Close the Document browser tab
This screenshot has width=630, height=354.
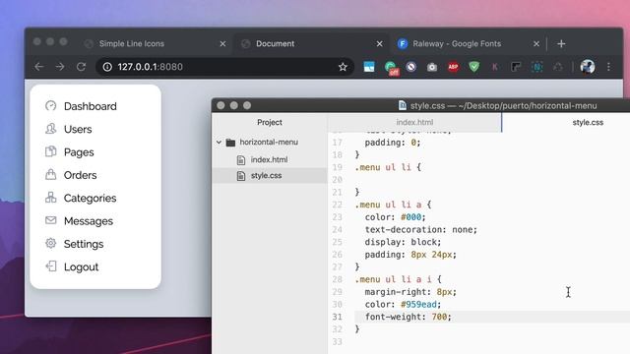379,43
